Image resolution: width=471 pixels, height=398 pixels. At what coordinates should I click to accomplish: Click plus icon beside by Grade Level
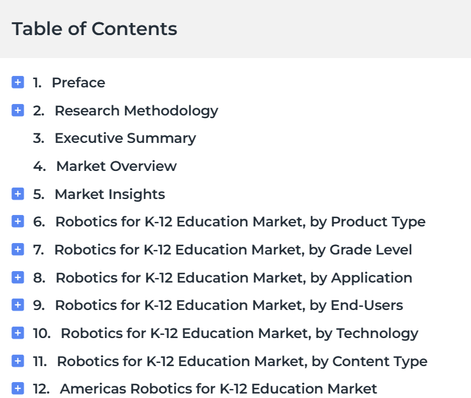18,249
